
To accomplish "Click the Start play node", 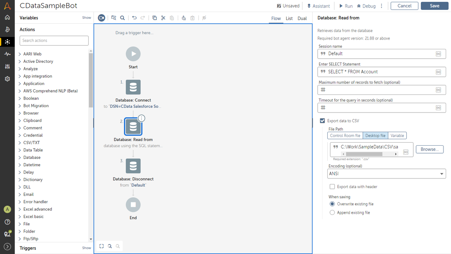I will click(133, 54).
